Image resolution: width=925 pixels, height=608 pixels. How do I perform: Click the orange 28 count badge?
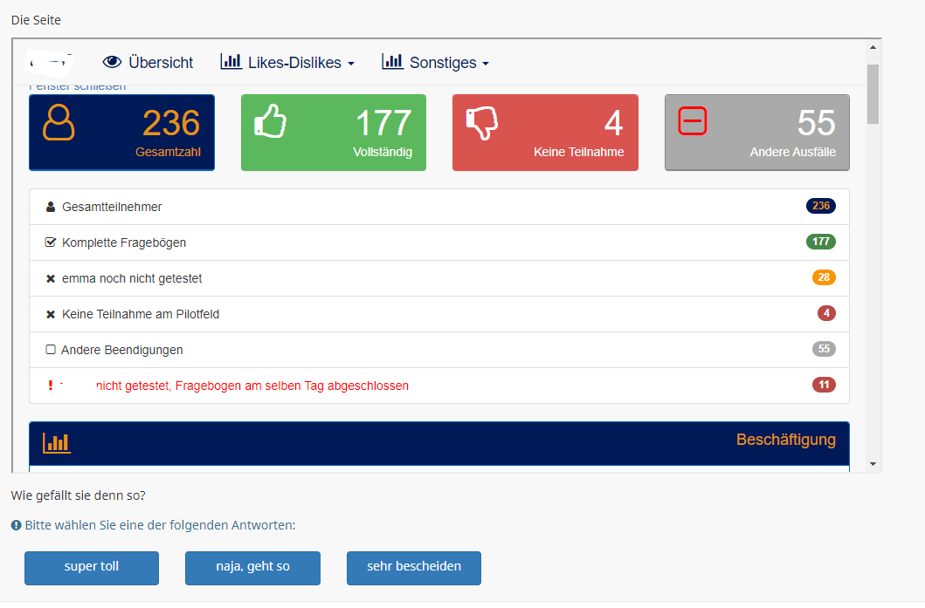pos(823,278)
